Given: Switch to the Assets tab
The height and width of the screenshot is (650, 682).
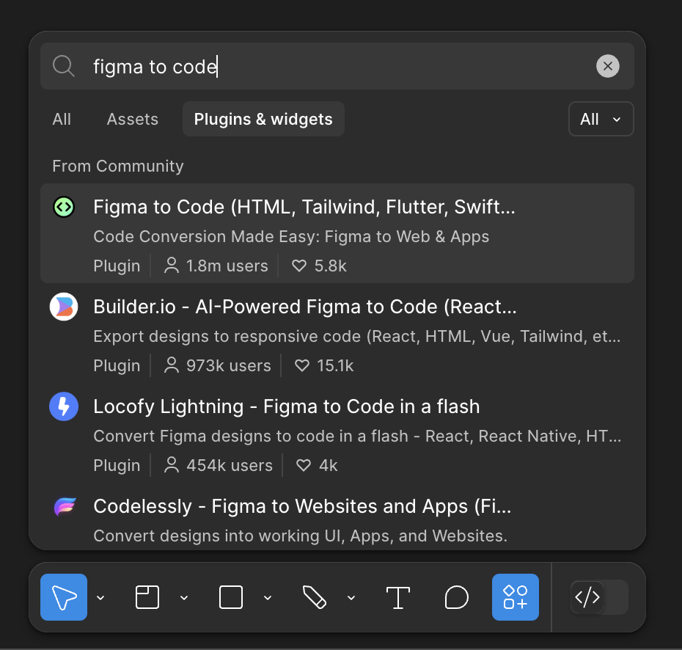Looking at the screenshot, I should (x=132, y=119).
